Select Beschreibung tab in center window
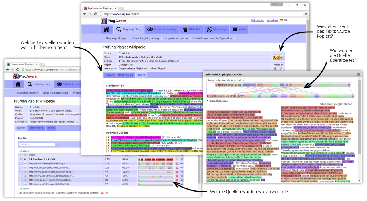Image resolution: width=367 pixels, height=201 pixels. pyautogui.click(x=126, y=75)
